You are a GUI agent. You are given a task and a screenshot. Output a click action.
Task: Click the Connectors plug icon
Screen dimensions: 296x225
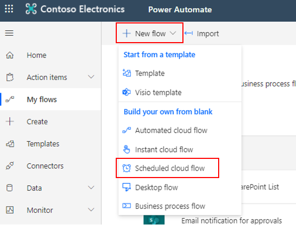tap(10, 166)
